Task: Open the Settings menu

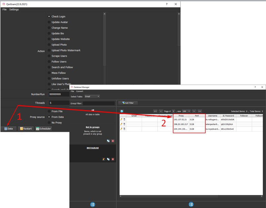Action: tap(14, 9)
